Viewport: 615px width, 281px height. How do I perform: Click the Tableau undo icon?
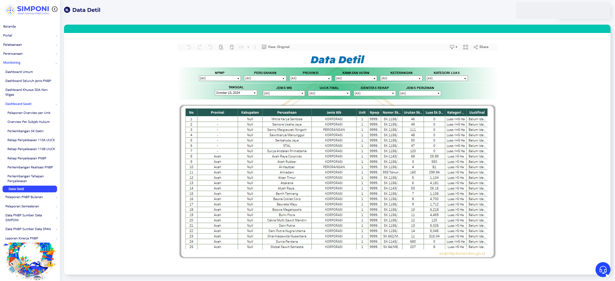point(189,47)
